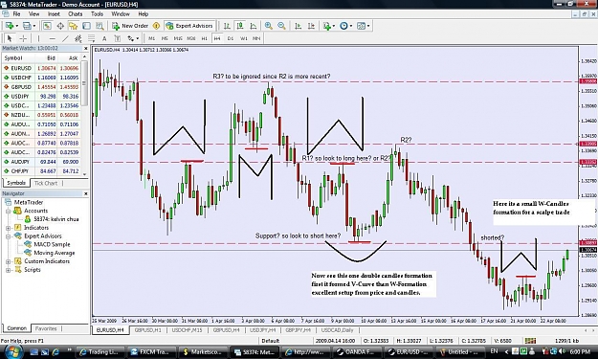Open the Tools menu
The width and height of the screenshot is (598, 359).
(97, 14)
